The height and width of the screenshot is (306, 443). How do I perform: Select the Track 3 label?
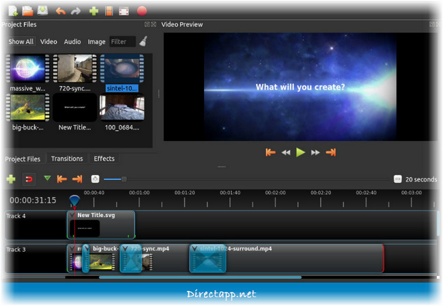click(x=16, y=249)
